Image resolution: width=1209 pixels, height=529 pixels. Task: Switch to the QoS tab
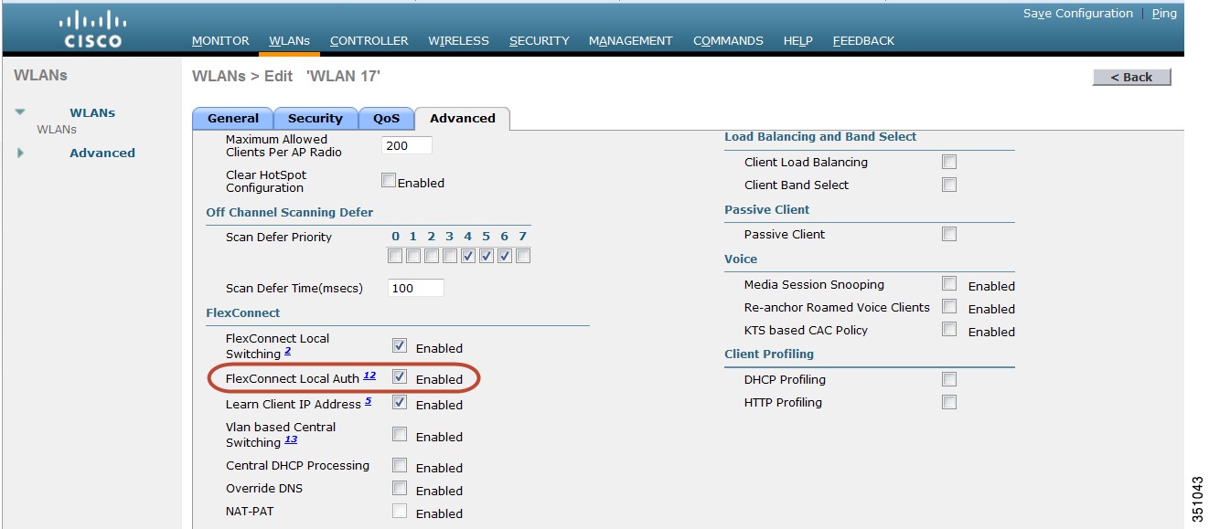tap(386, 118)
